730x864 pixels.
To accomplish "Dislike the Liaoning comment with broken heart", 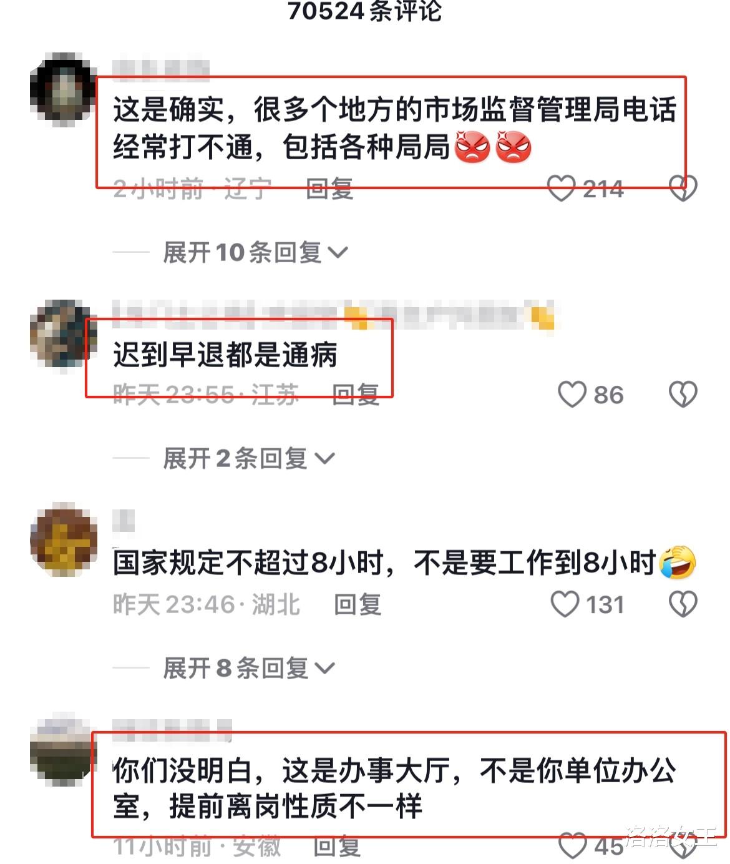I will 683,189.
